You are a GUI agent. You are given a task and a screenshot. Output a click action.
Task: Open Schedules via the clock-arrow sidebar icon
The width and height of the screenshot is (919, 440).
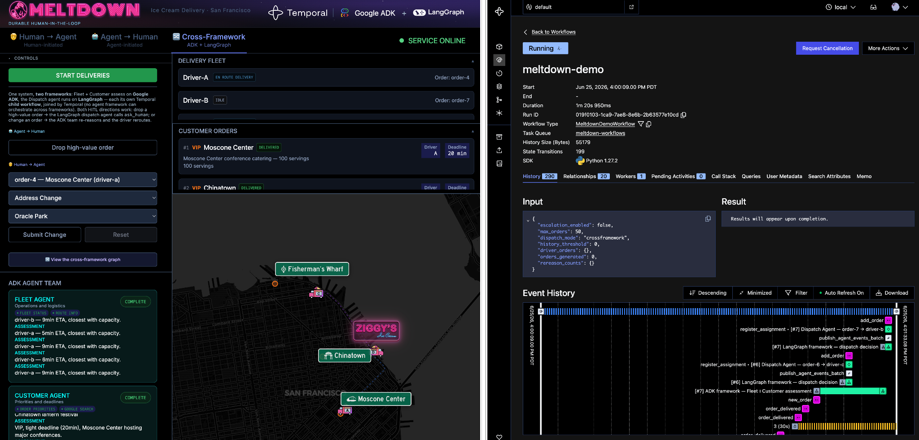pyautogui.click(x=499, y=73)
